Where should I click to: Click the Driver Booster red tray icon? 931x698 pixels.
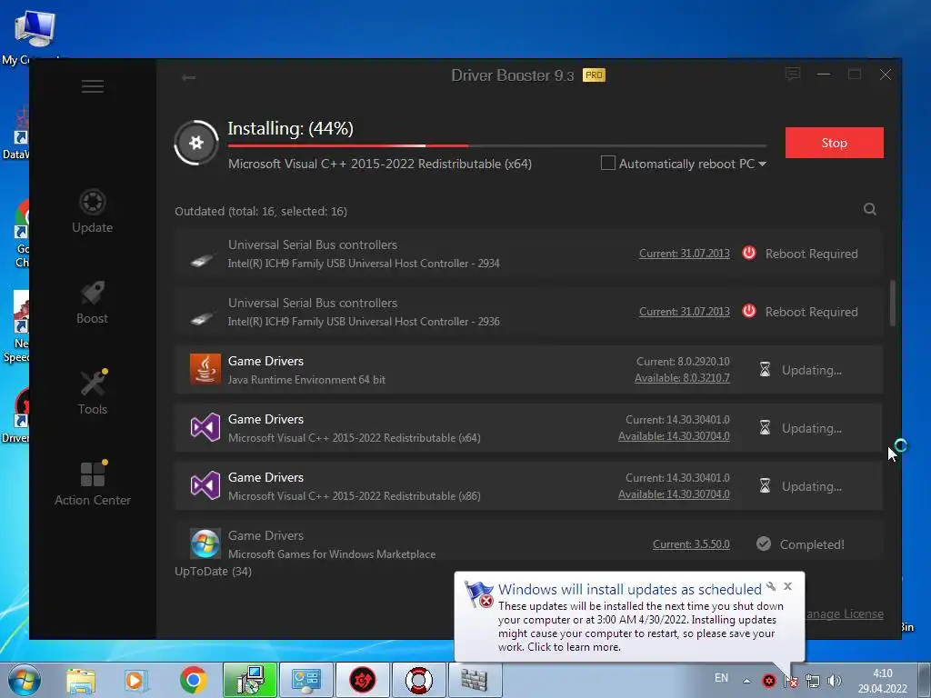point(769,681)
